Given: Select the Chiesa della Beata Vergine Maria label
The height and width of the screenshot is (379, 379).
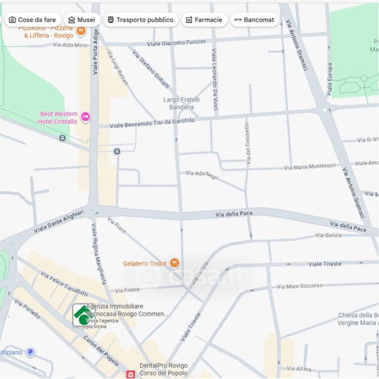Looking at the screenshot, I should pos(356,319).
